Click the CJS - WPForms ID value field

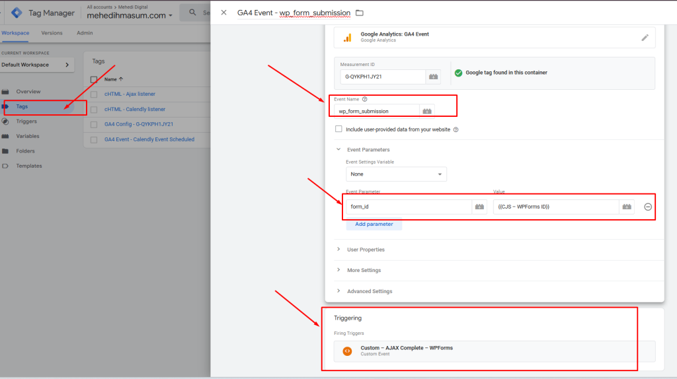tap(557, 207)
